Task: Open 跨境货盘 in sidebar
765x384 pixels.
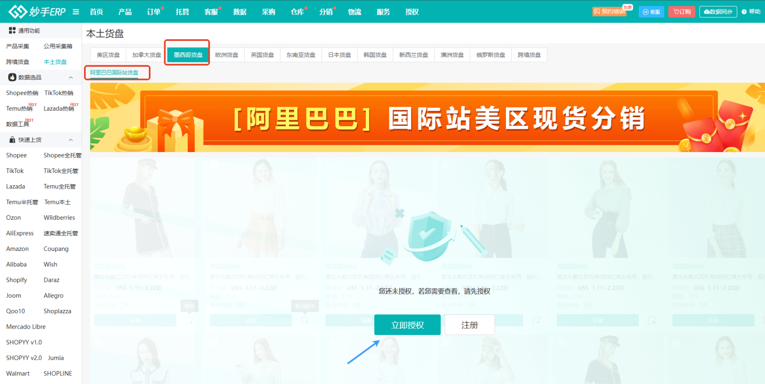Action: click(18, 62)
